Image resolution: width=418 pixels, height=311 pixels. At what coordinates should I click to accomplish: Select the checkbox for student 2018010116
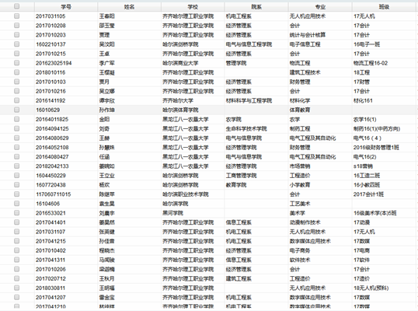(16, 72)
